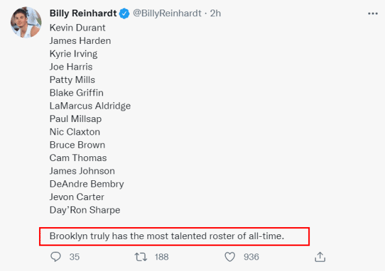Click the retweet arrows icon
Viewport: 385px width, 271px height.
pos(142,257)
